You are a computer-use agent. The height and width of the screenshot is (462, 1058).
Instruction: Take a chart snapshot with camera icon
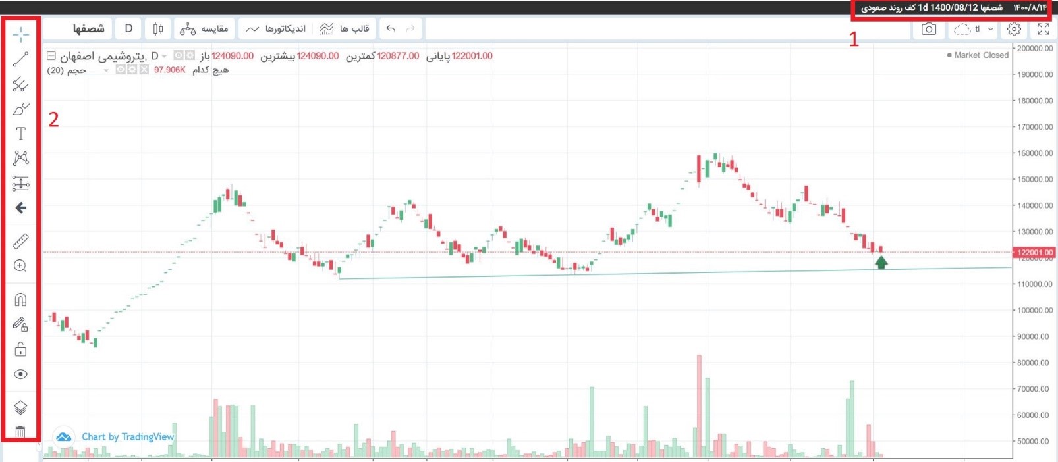929,29
